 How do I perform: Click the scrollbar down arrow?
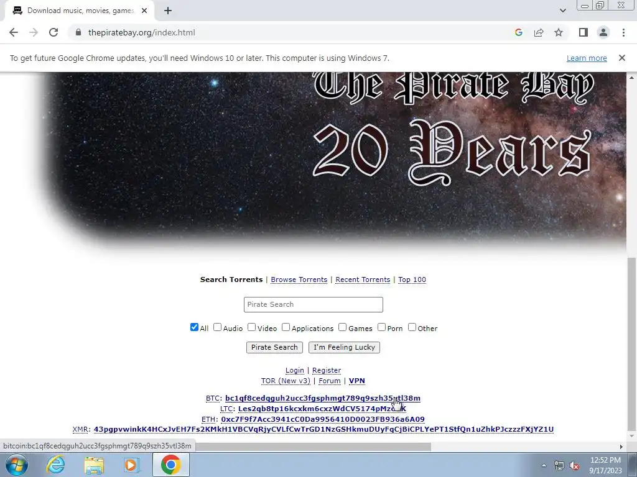click(631, 436)
